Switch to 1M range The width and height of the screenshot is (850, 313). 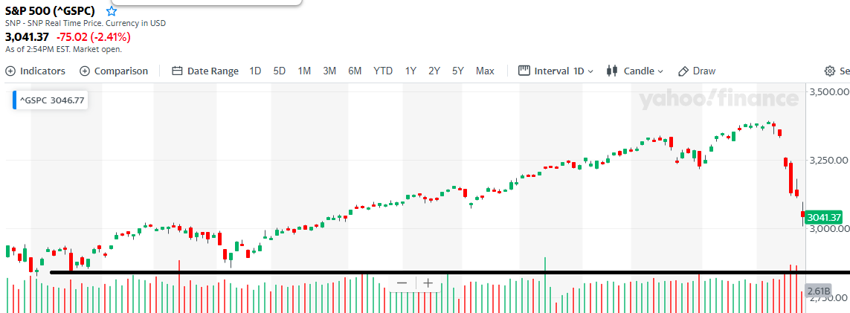[304, 71]
